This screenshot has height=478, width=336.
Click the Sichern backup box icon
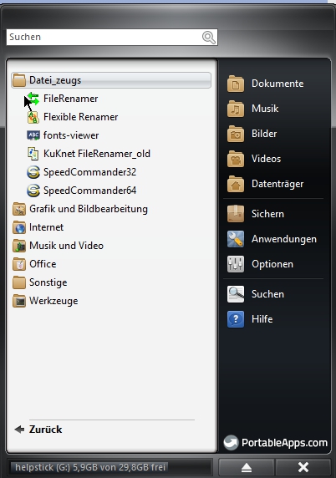tap(236, 214)
